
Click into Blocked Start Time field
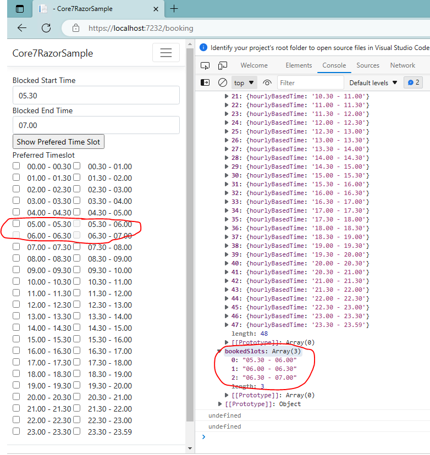click(96, 95)
